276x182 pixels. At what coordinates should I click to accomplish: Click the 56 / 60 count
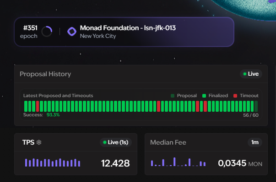pyautogui.click(x=251, y=115)
